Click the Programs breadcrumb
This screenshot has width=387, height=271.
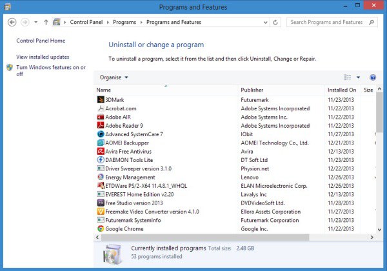coord(124,22)
